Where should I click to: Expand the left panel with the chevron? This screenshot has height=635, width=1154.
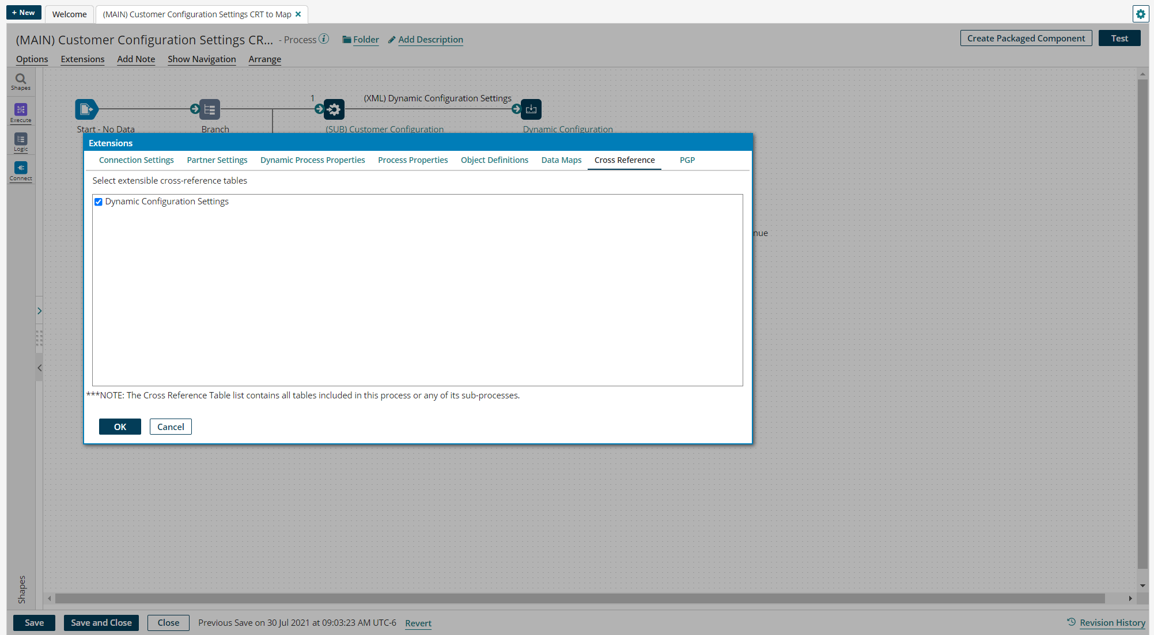(x=40, y=310)
